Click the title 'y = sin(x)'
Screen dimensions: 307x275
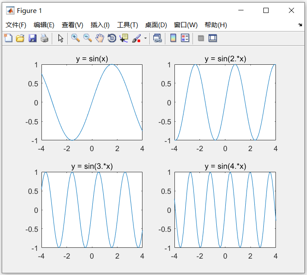[x=92, y=59]
